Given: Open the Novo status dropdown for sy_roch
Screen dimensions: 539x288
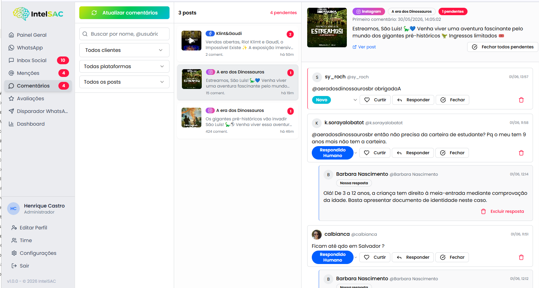Looking at the screenshot, I should [x=335, y=100].
